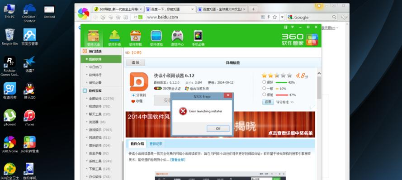Open the 2014中国软件风云榜 red banner
Screen dimensions: 402x180
click(x=220, y=124)
